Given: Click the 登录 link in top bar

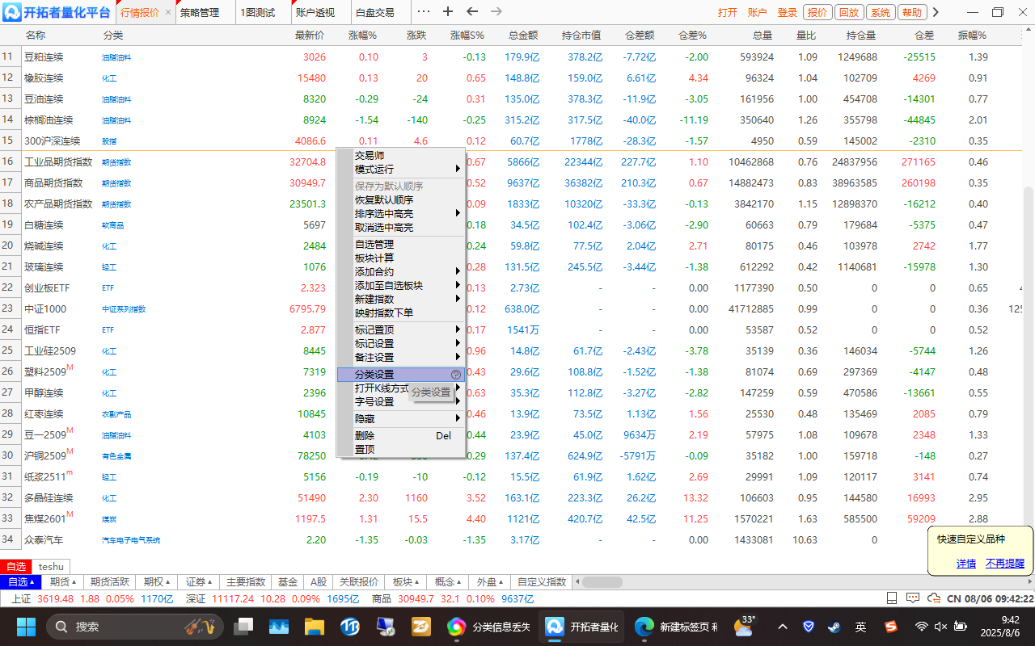Looking at the screenshot, I should pos(788,13).
